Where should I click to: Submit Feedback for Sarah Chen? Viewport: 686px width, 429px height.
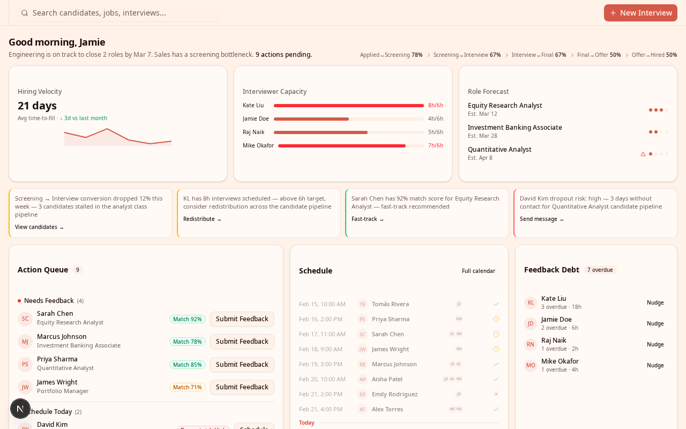(x=242, y=319)
